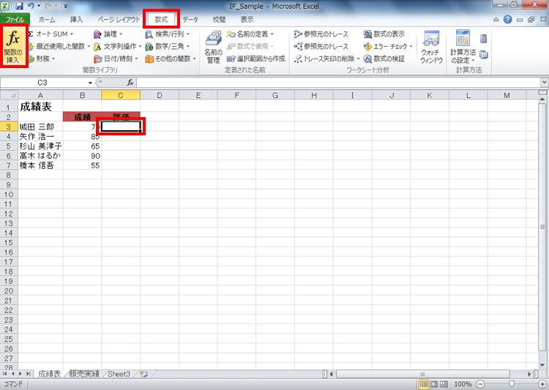The height and width of the screenshot is (390, 549).
Task: Click the fx icon beside formula bar
Action: click(x=130, y=83)
